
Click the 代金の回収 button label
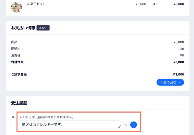click(x=168, y=82)
